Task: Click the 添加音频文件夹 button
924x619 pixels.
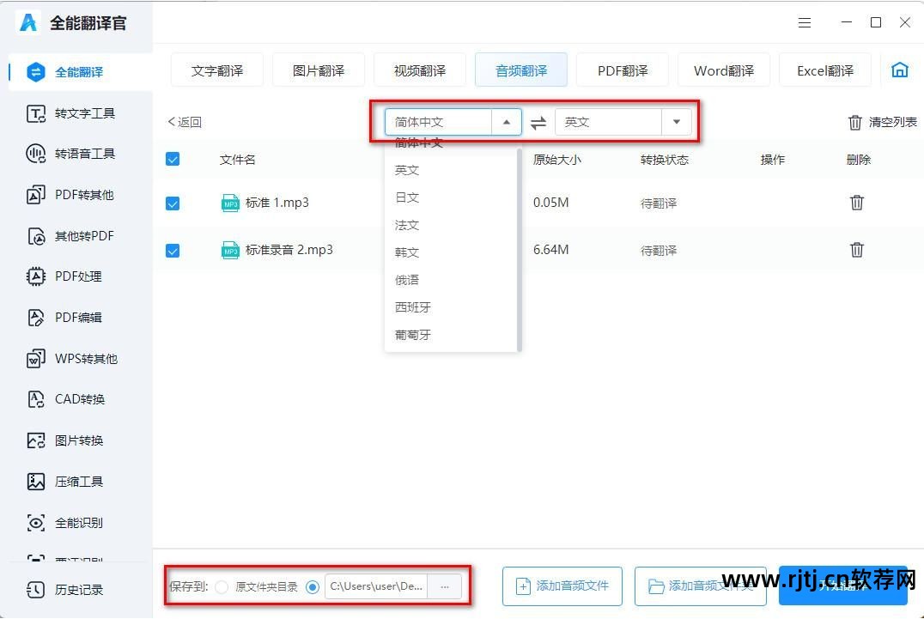Action: pos(700,586)
